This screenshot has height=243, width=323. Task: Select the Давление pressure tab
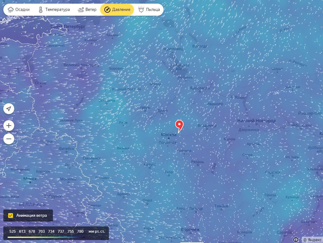coord(117,9)
